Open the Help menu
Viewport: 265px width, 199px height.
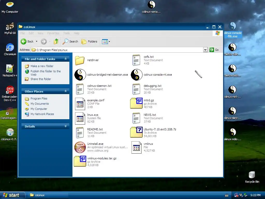[76, 33]
